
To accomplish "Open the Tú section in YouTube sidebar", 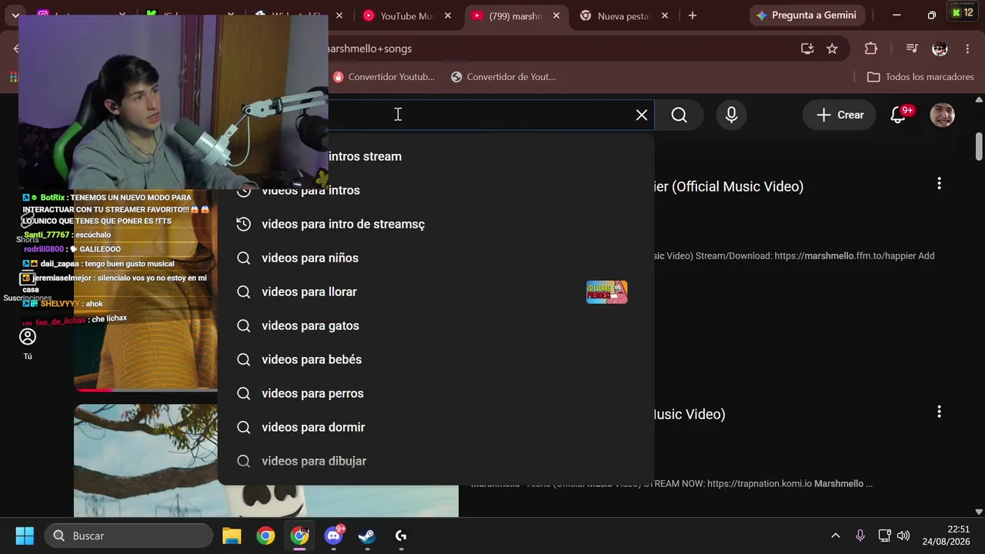I will click(x=28, y=344).
